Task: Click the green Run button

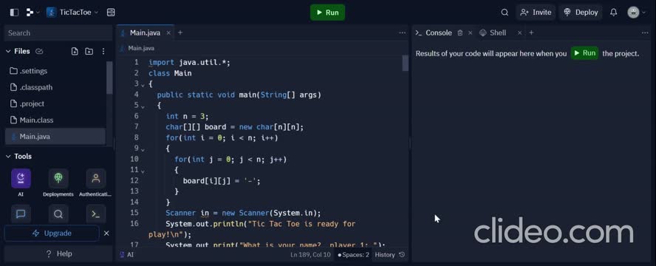Action: pos(327,13)
